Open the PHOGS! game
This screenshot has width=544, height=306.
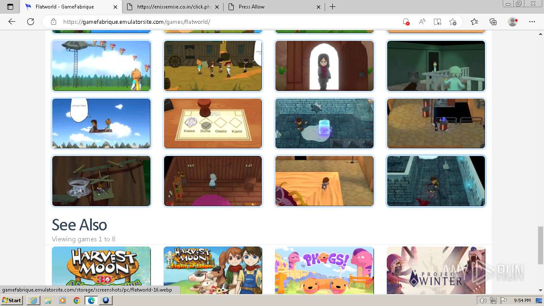pyautogui.click(x=324, y=270)
